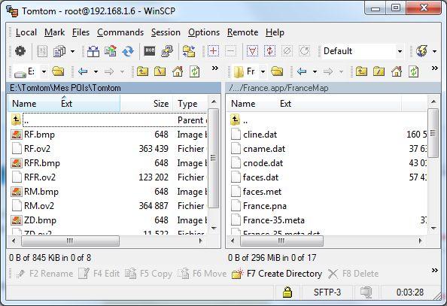Open the Commands menu
The width and height of the screenshot is (447, 306).
pos(120,32)
